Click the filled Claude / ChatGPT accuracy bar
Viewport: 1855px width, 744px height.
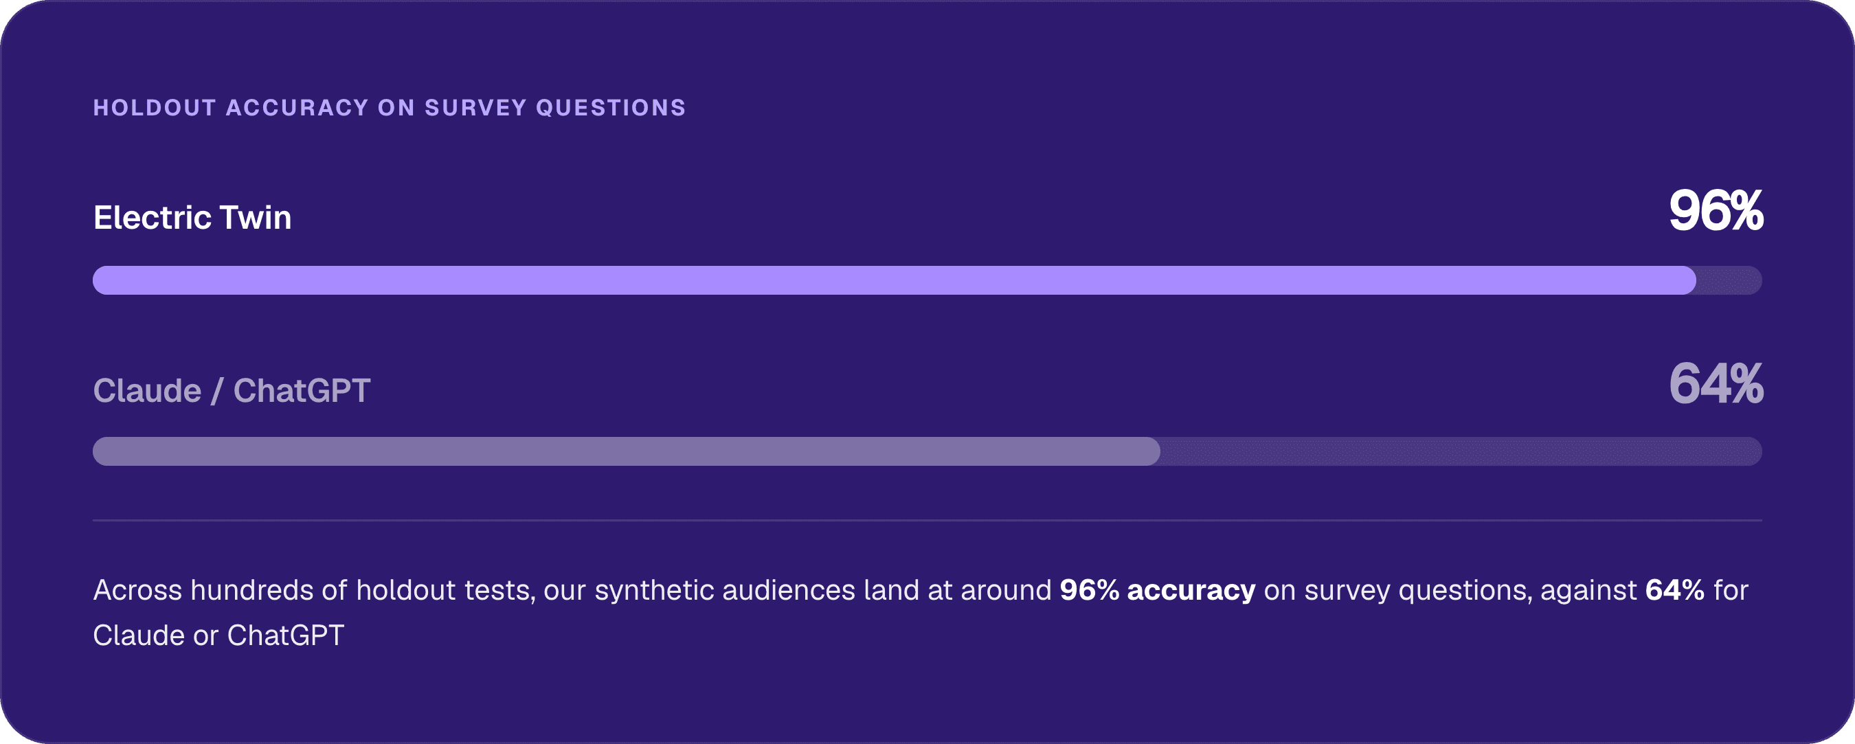[x=627, y=451]
